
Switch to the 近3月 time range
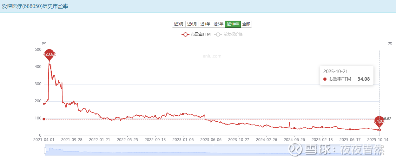tap(179, 24)
